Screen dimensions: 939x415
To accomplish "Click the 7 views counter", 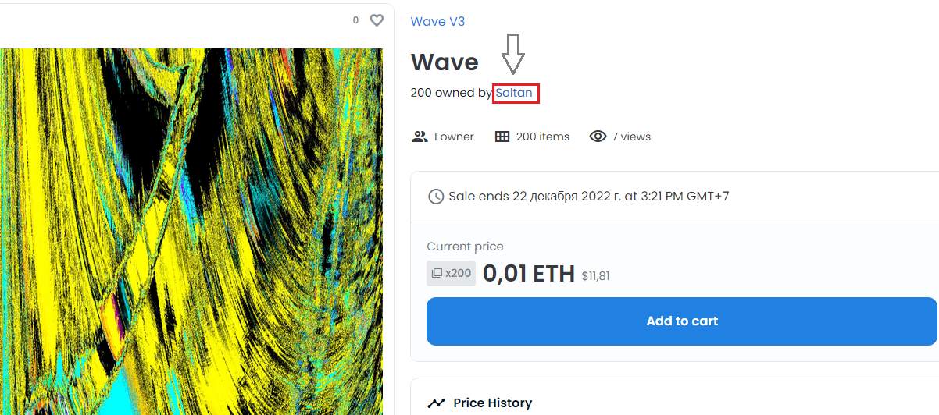I will [x=631, y=137].
